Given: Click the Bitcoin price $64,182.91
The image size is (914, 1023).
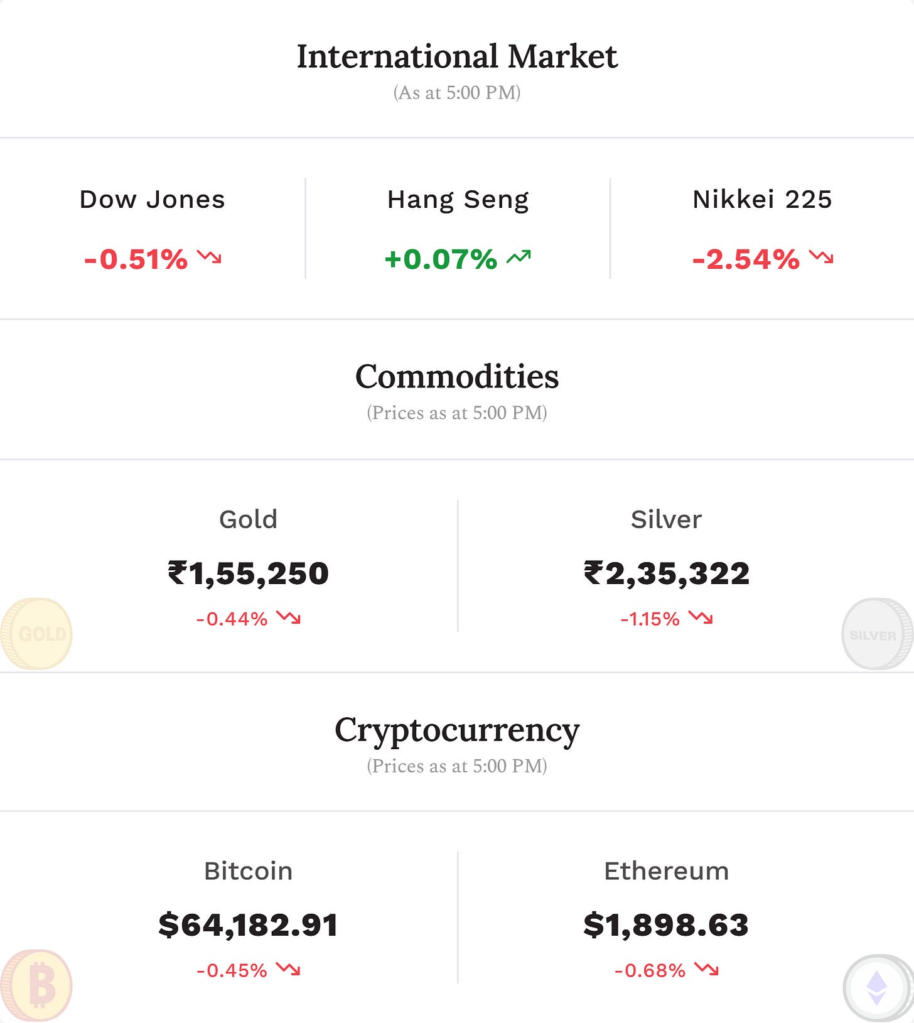Looking at the screenshot, I should [248, 925].
